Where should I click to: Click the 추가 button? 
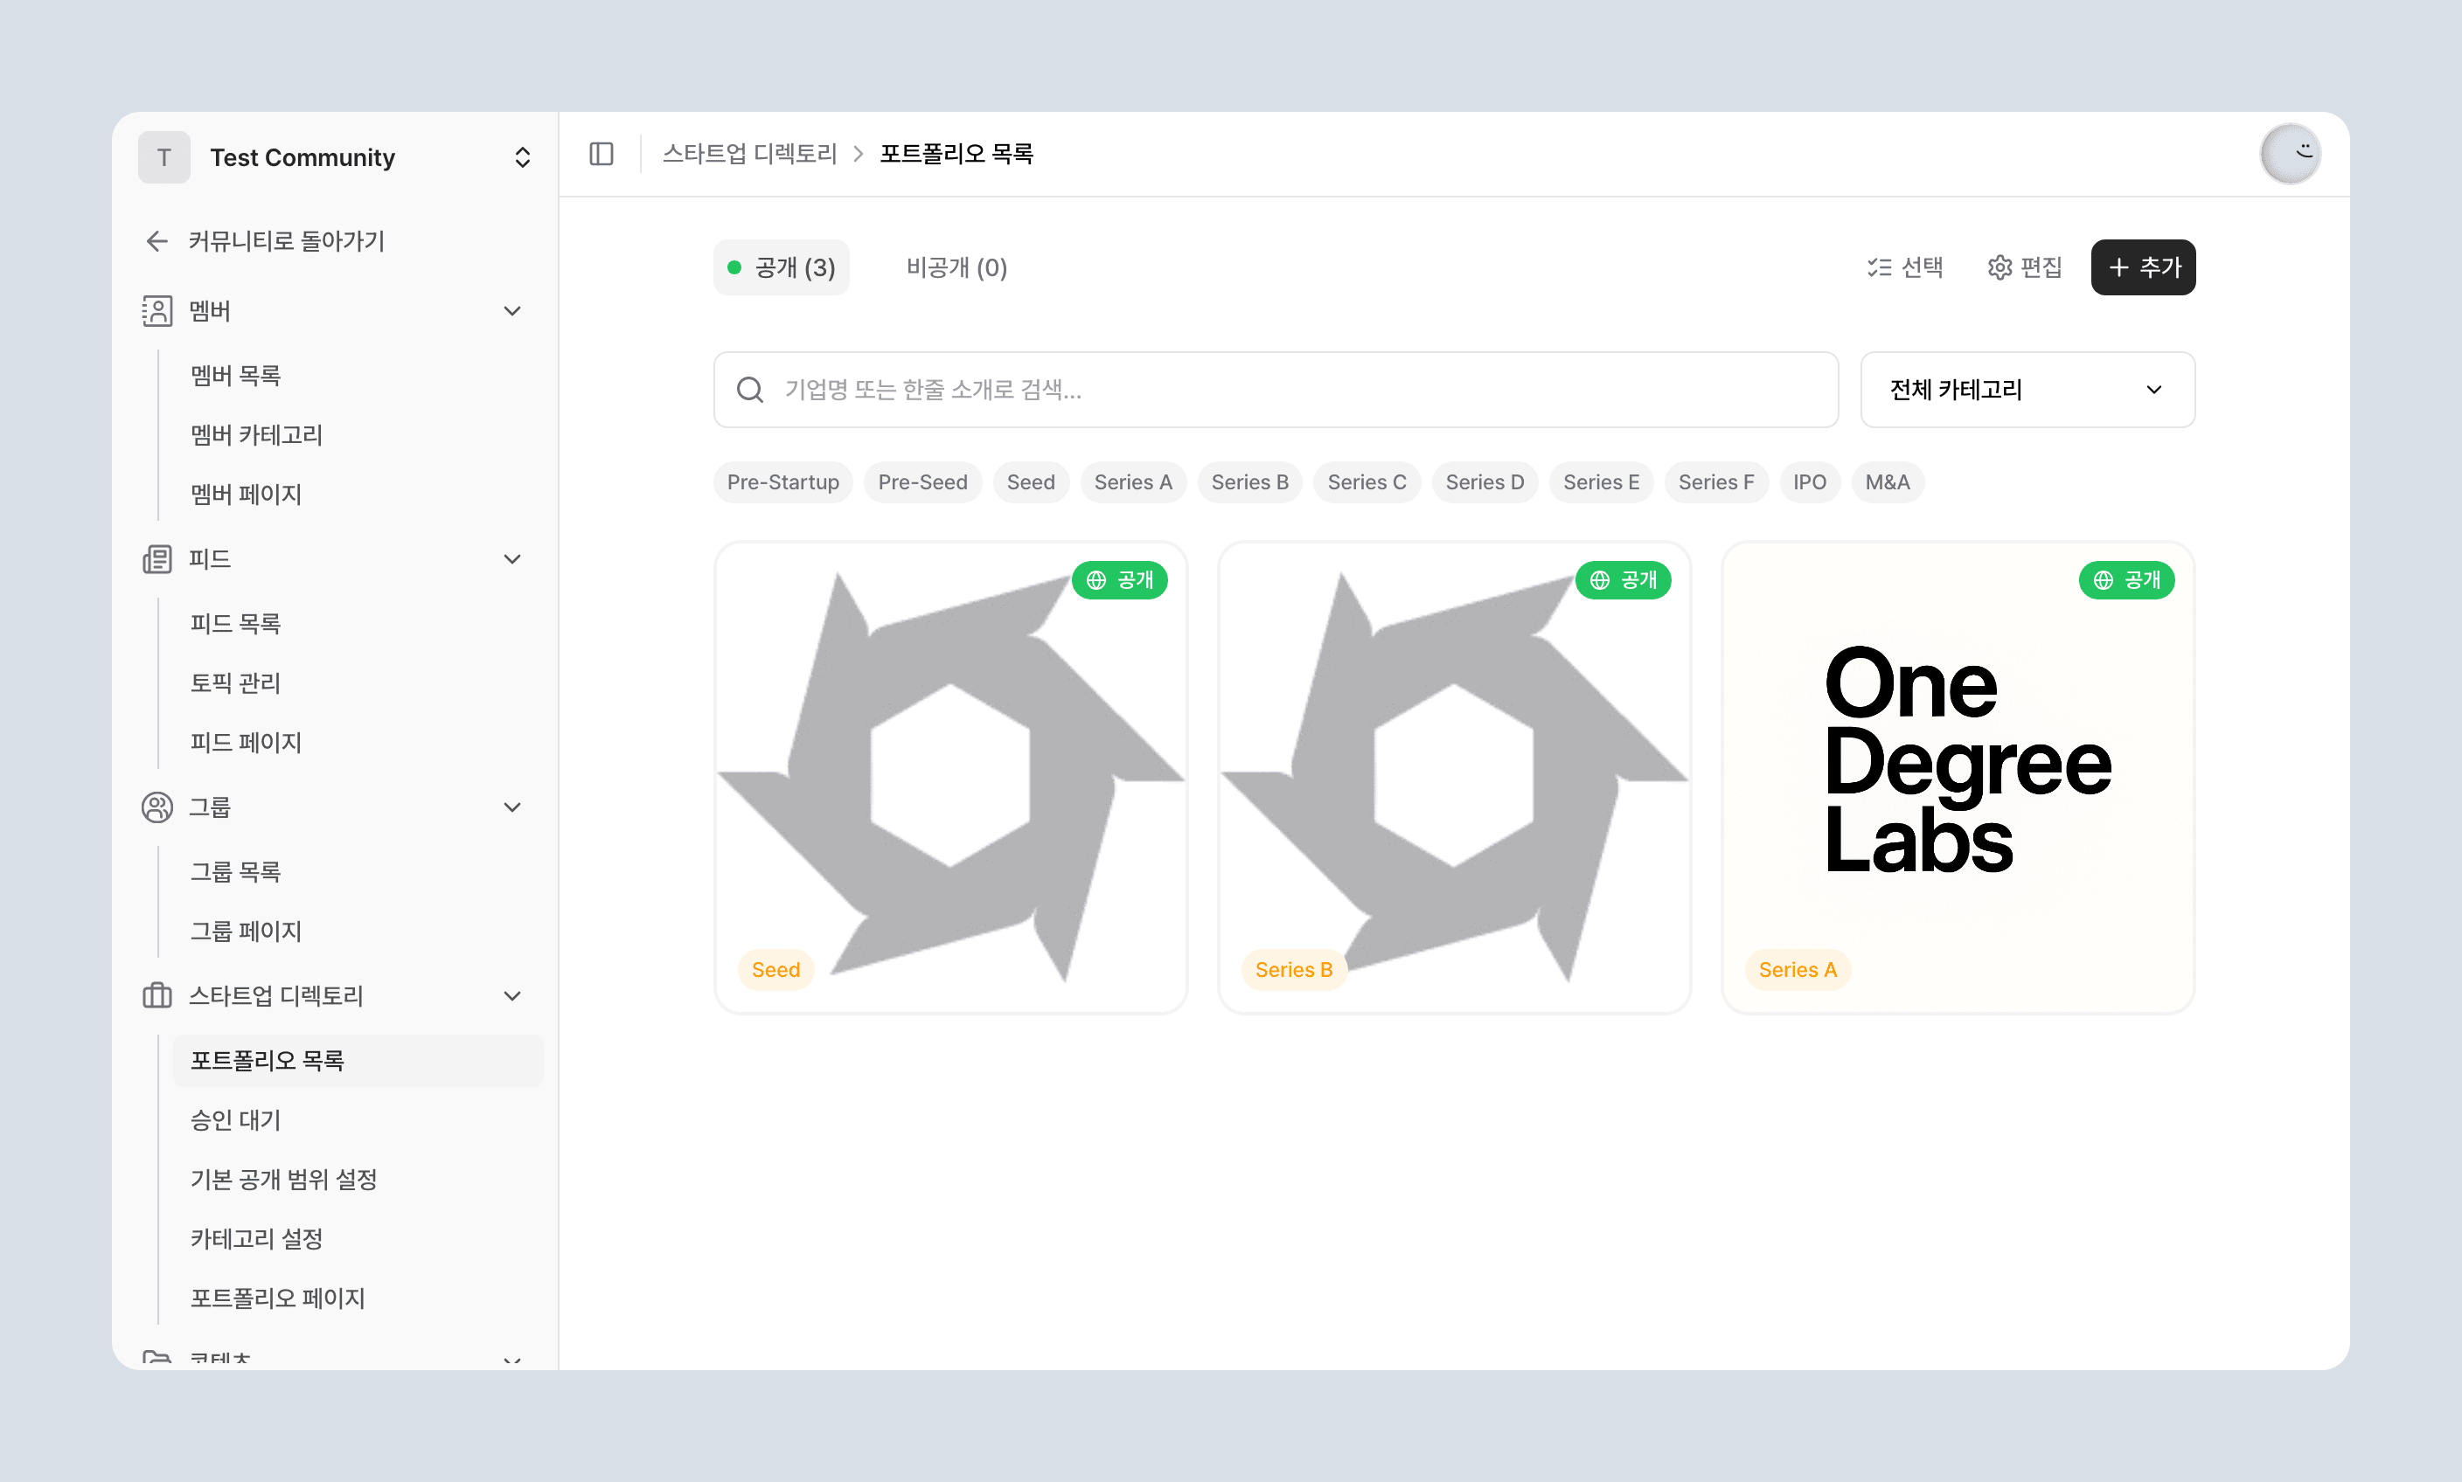coord(2143,267)
